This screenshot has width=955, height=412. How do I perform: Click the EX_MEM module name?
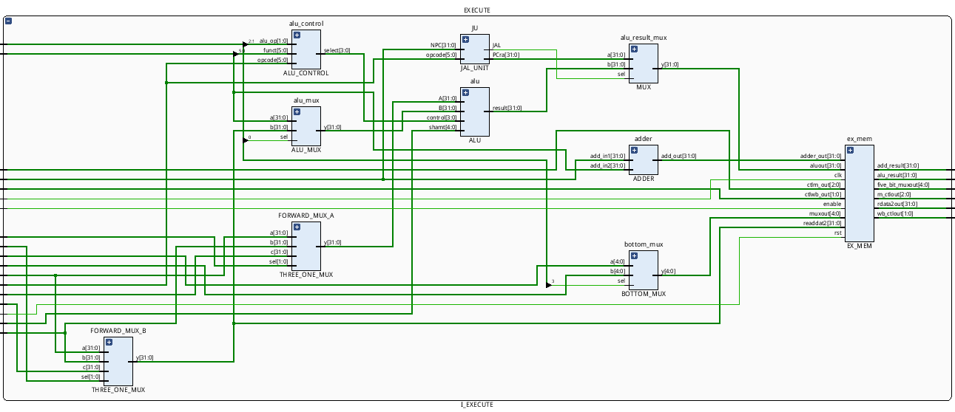click(859, 246)
